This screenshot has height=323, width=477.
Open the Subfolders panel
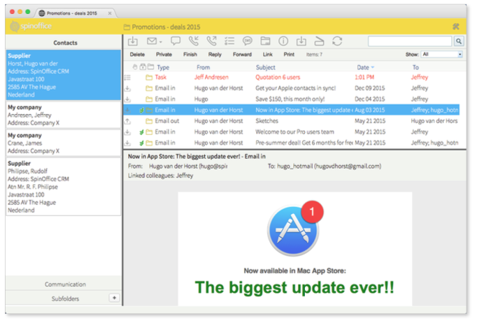pyautogui.click(x=65, y=299)
